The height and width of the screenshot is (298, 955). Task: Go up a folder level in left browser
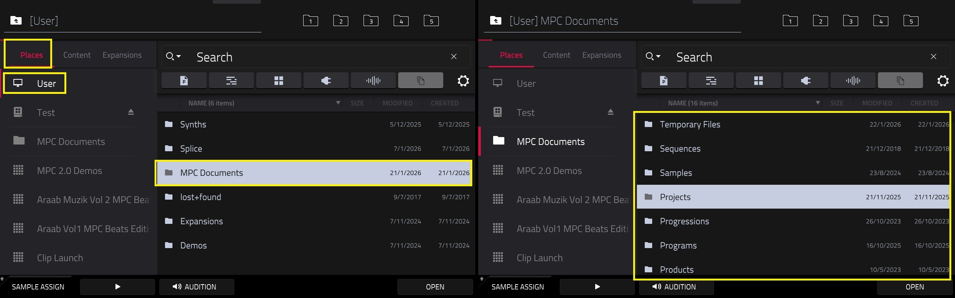pyautogui.click(x=16, y=20)
